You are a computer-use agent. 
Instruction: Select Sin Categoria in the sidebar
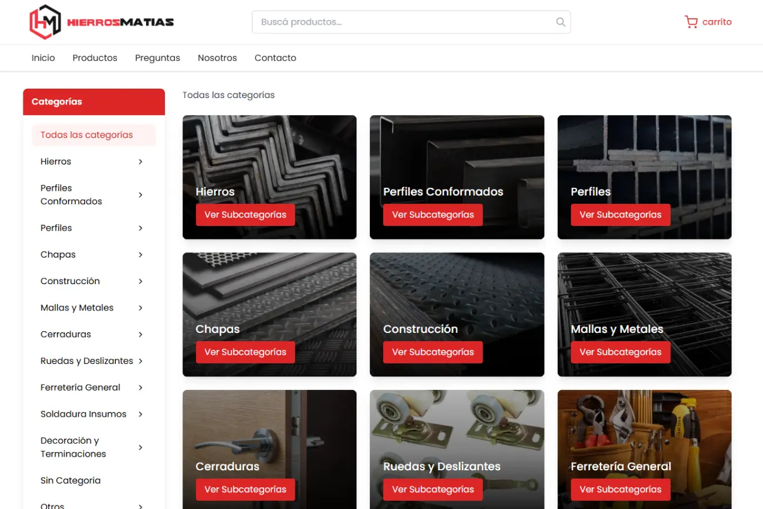click(x=70, y=480)
